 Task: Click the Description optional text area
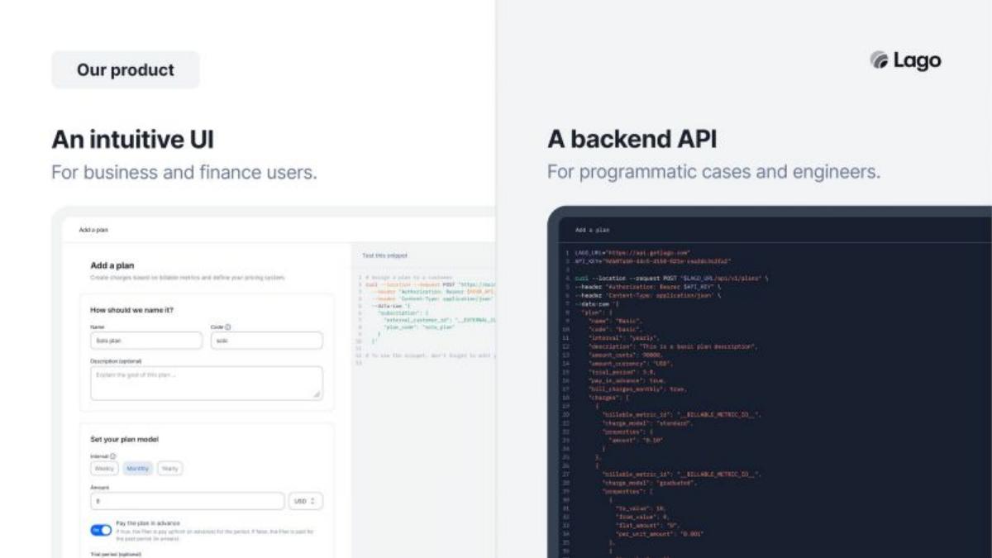pos(207,384)
